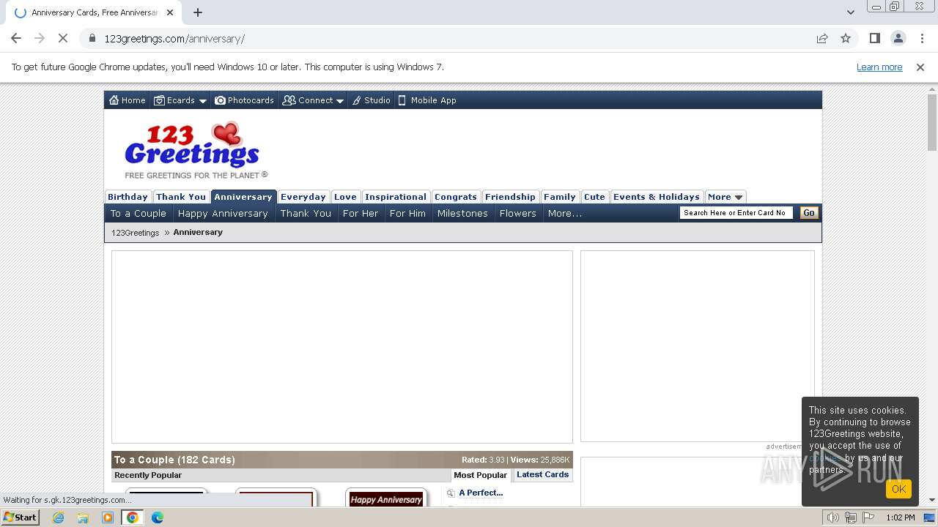Open the Flowers subcategory
The width and height of the screenshot is (938, 527).
tap(518, 214)
